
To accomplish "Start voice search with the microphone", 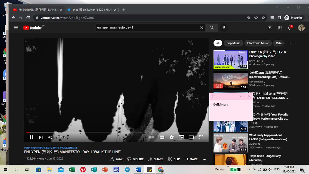I will 224,28.
